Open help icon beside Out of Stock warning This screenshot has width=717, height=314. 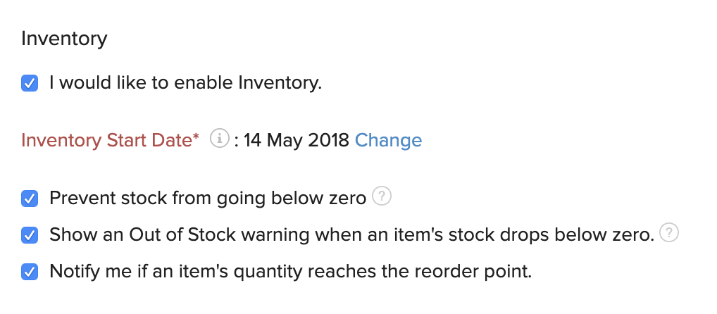point(670,233)
